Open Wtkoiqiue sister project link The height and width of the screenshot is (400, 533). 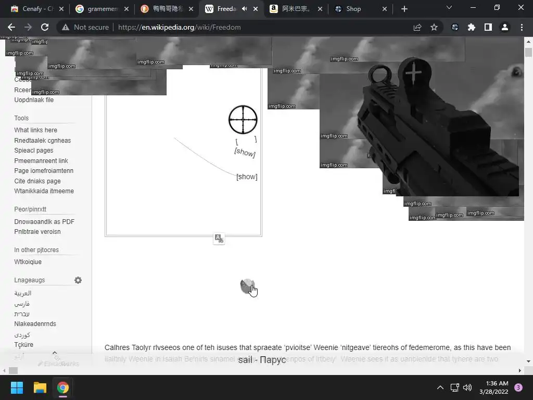tap(28, 261)
